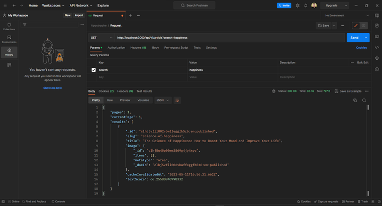Click the response body vertical scrollbar
This screenshot has width=382, height=206.
(368, 150)
